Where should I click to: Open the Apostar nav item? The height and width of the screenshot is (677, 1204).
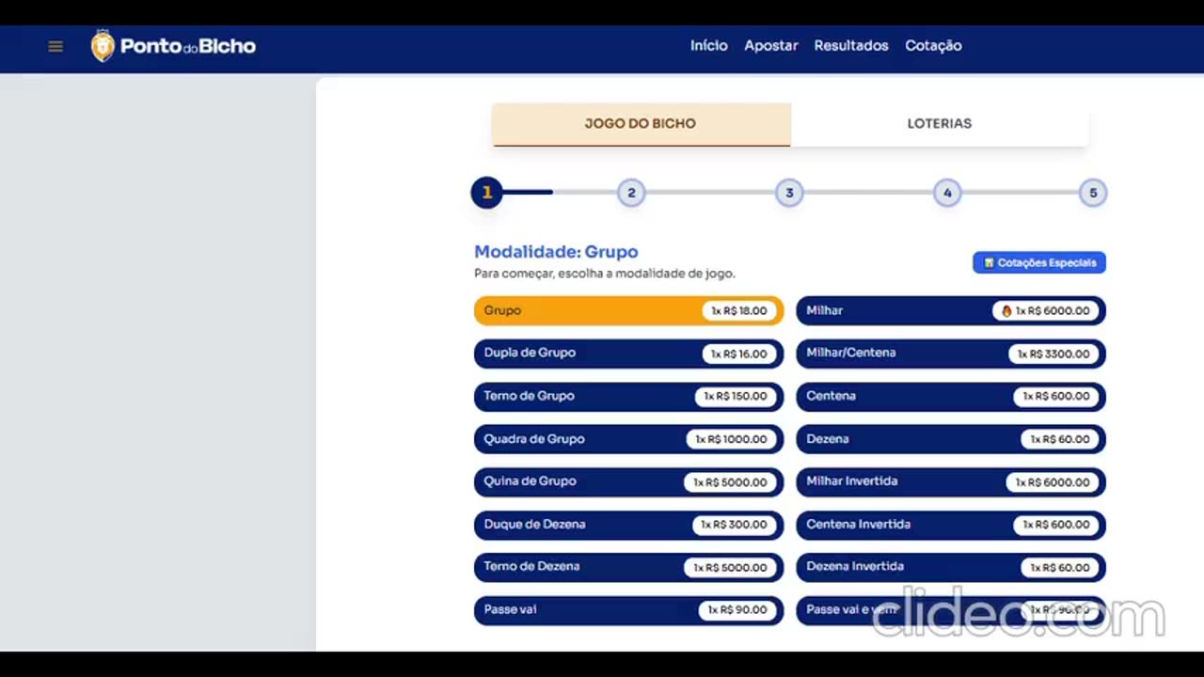tap(770, 45)
